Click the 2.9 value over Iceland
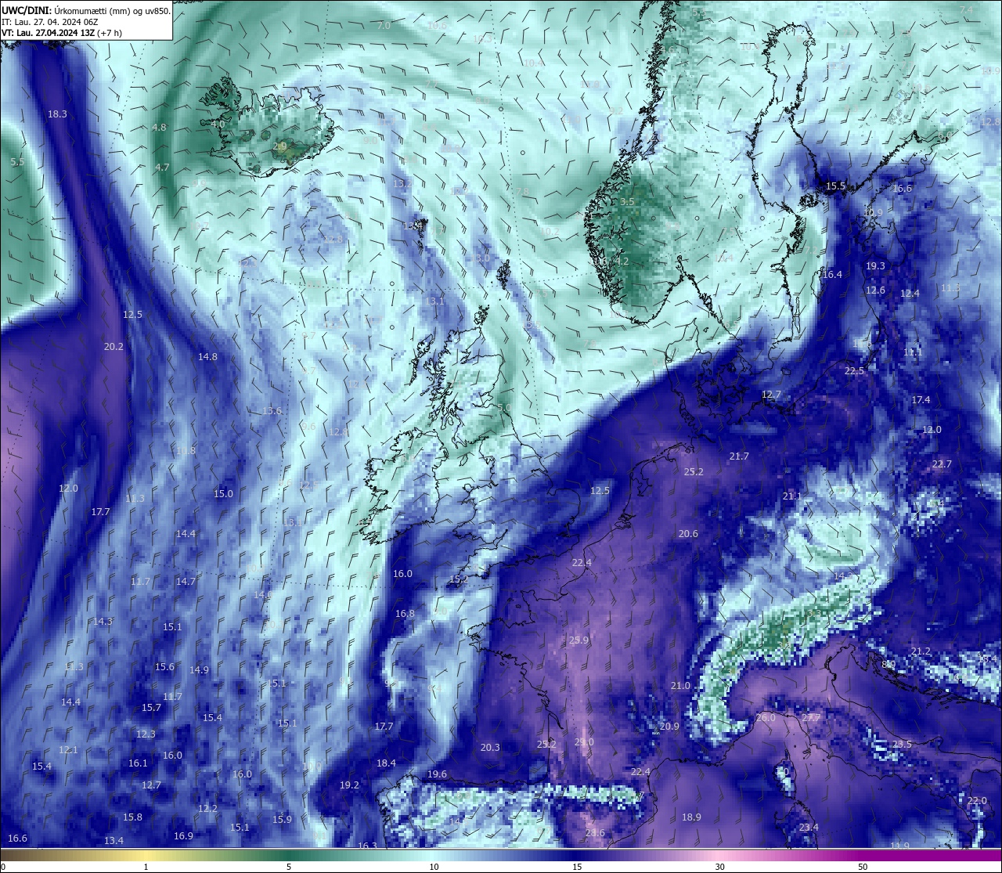The image size is (1002, 873). (x=279, y=146)
